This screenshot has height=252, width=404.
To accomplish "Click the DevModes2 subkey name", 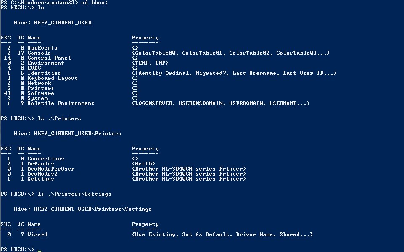I will (x=42, y=174).
